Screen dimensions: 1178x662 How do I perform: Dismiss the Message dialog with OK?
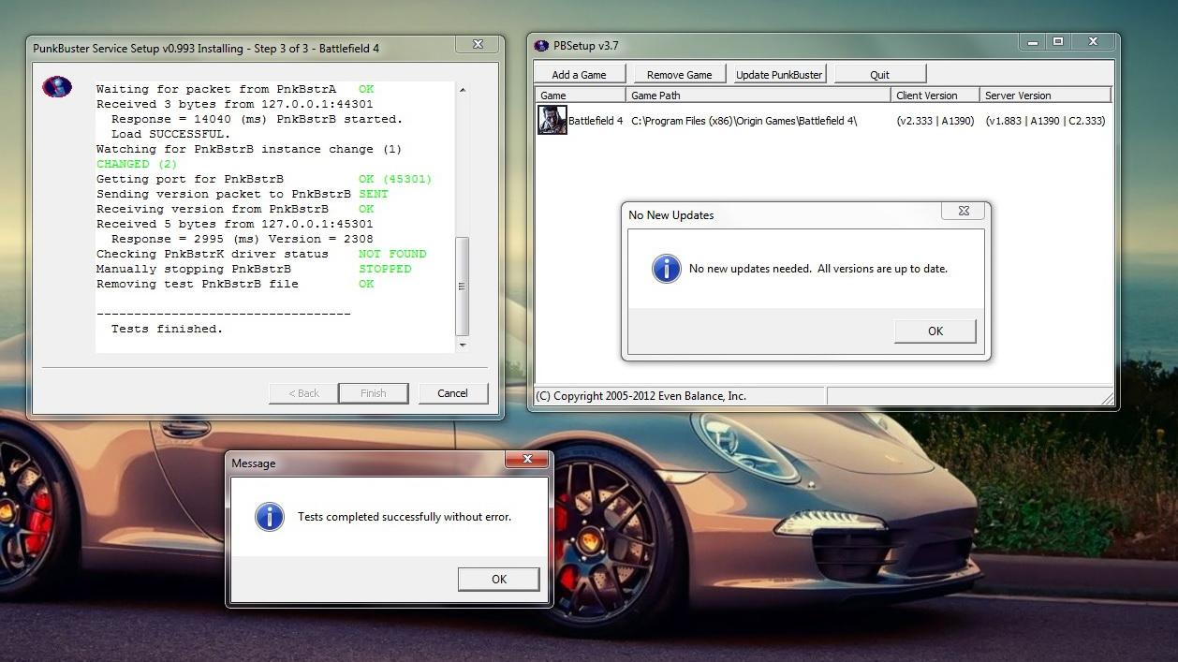498,579
